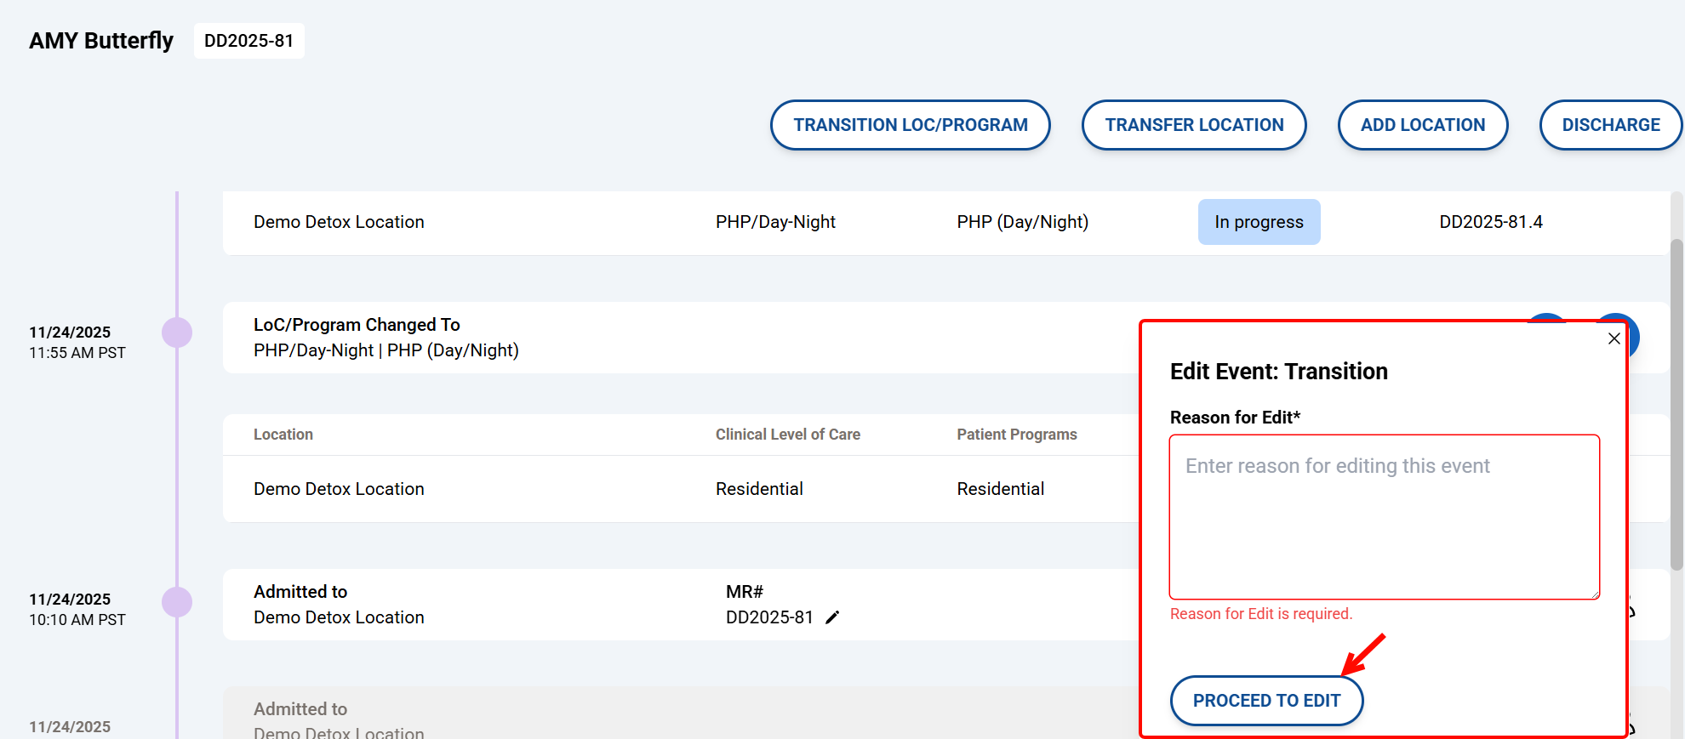The height and width of the screenshot is (739, 1685).
Task: Select the 10:10 AM timeline marker dot
Action: point(177,602)
